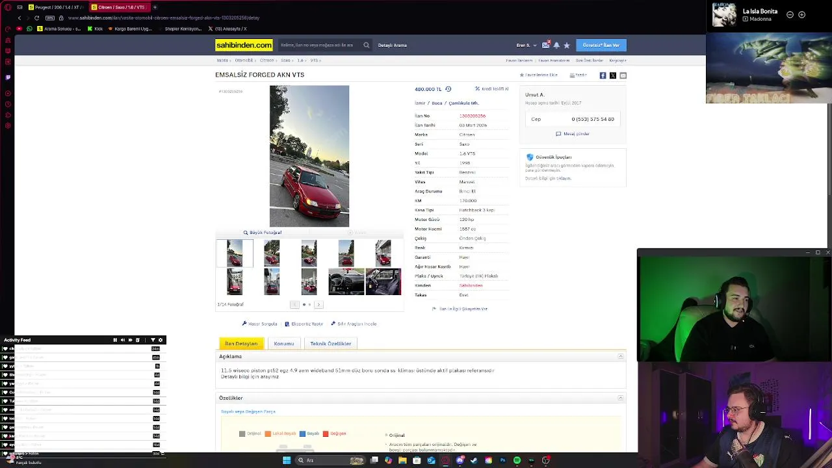This screenshot has height=468, width=832.
Task: Collapse the Özellikler section
Action: [621, 398]
